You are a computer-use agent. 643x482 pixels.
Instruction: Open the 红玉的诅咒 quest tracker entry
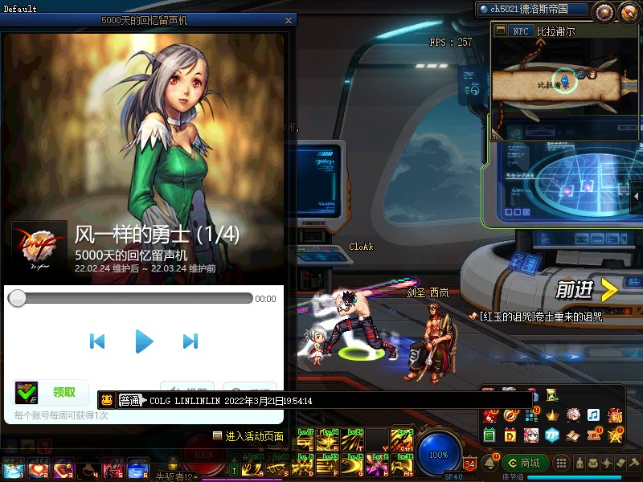point(536,317)
